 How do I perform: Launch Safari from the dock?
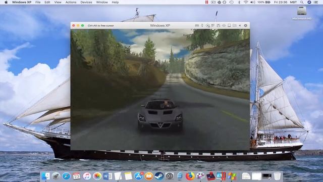point(66,176)
